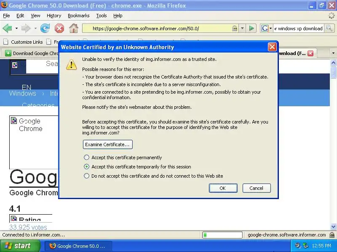
Task: Click the Google search engine icon
Action: coord(265,28)
